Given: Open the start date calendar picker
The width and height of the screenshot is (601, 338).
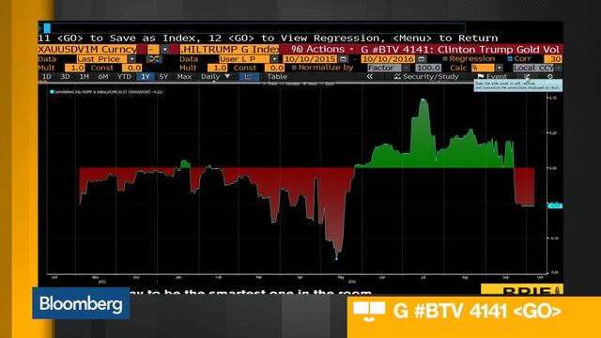Looking at the screenshot, I should (x=344, y=59).
